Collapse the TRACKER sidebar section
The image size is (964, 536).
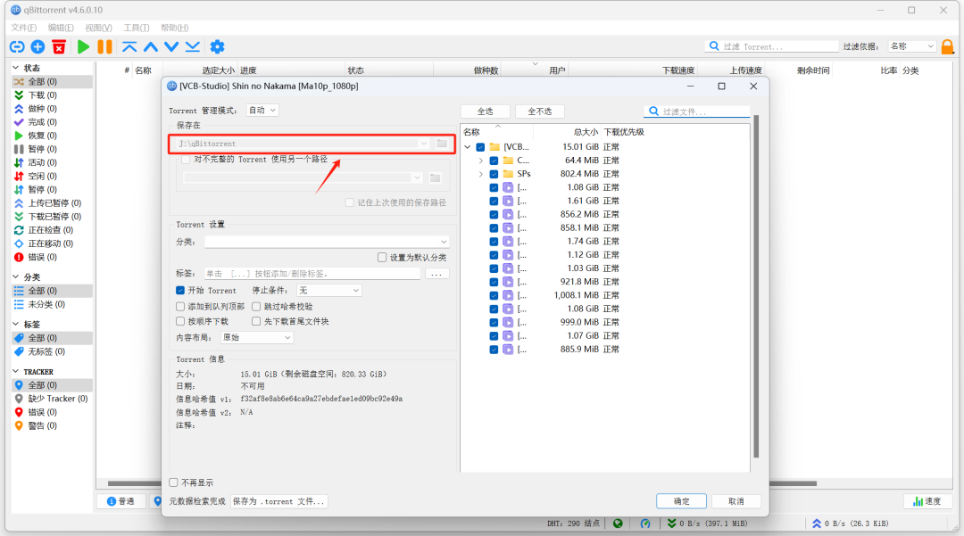click(16, 372)
